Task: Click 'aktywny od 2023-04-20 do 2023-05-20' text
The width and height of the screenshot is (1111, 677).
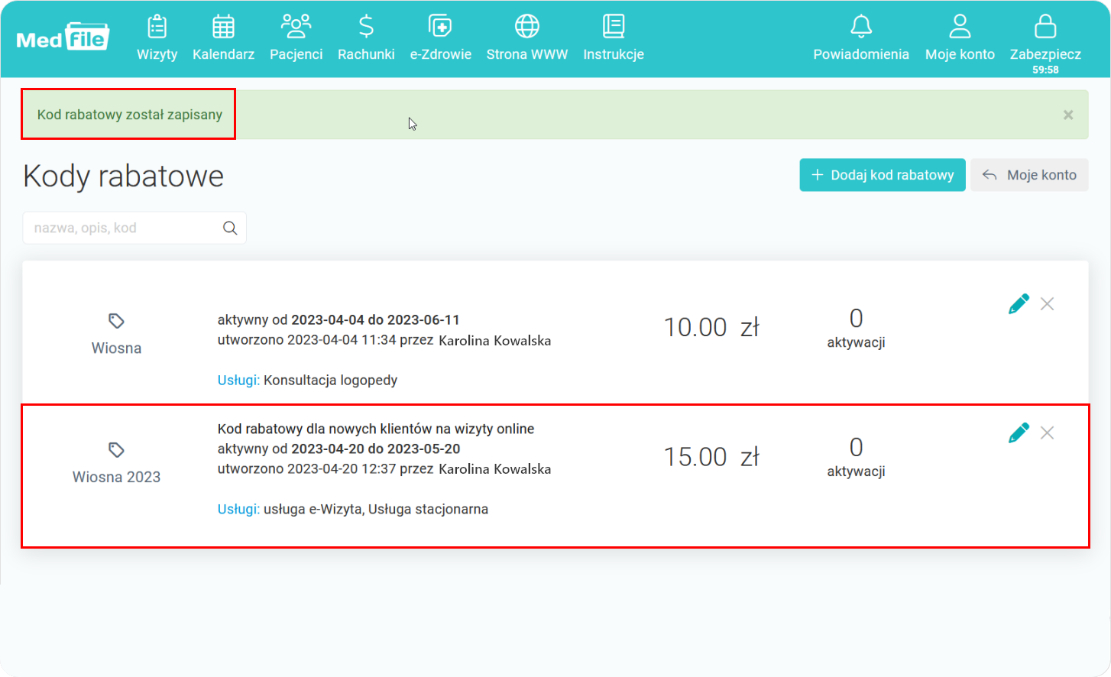Action: coord(338,449)
